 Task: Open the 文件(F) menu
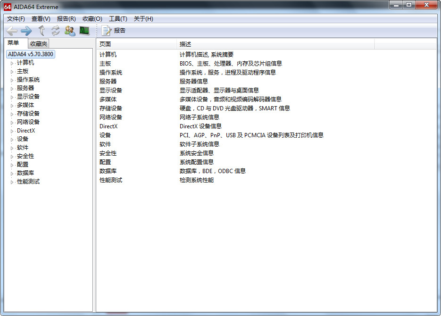(16, 19)
